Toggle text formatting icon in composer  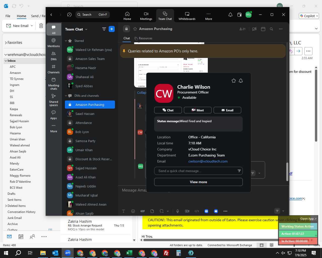pyautogui.click(x=124, y=211)
